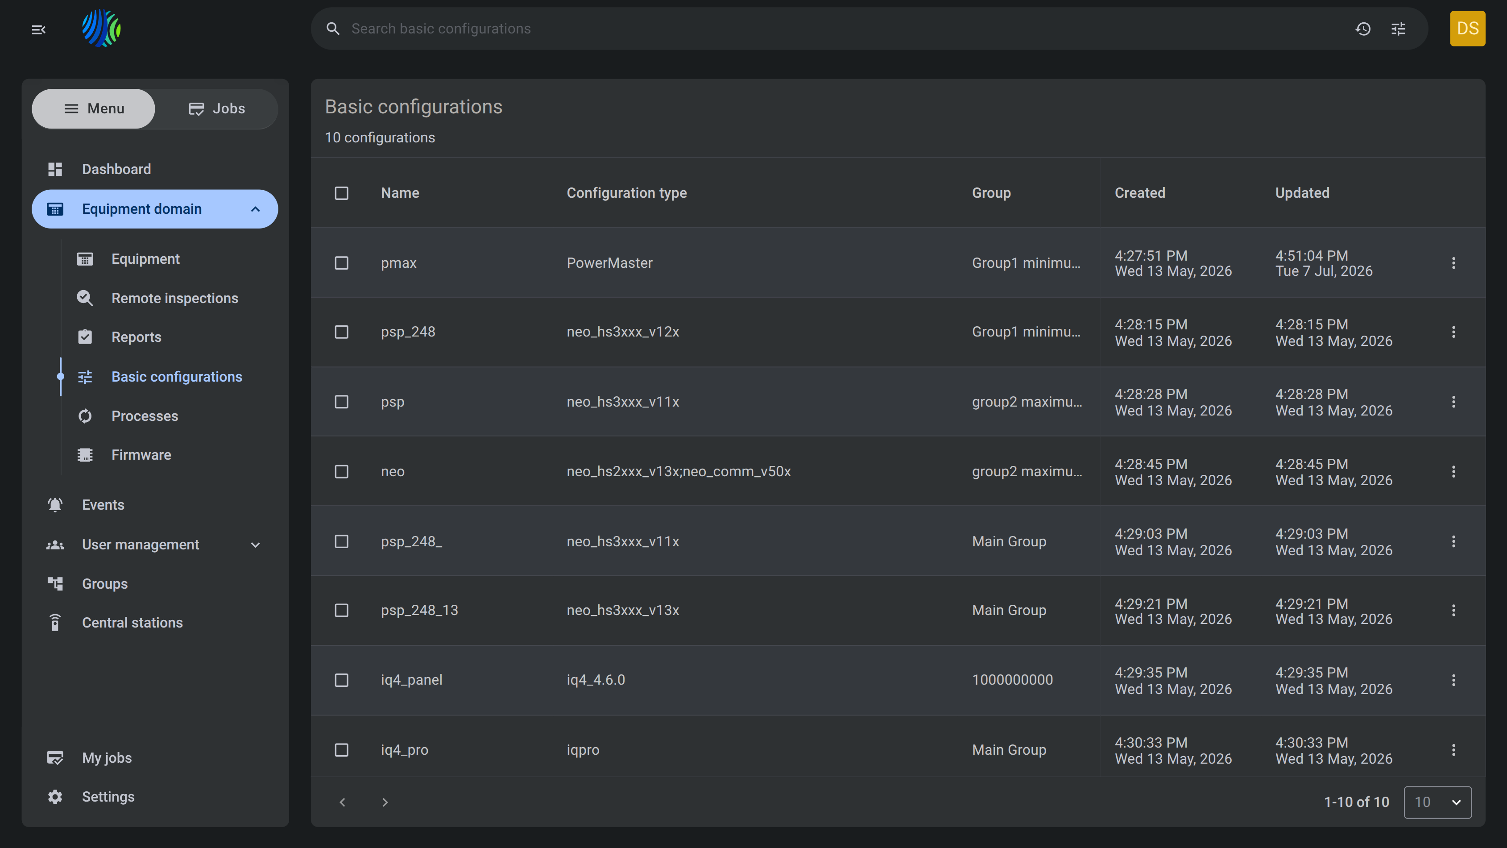Screen dimensions: 1507x848
Task: Check the psp_248_13 row checkbox
Action: point(342,611)
